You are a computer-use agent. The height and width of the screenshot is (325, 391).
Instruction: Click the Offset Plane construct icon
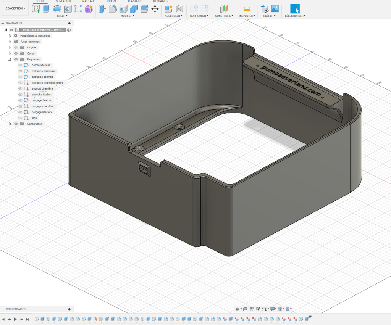pyautogui.click(x=224, y=9)
